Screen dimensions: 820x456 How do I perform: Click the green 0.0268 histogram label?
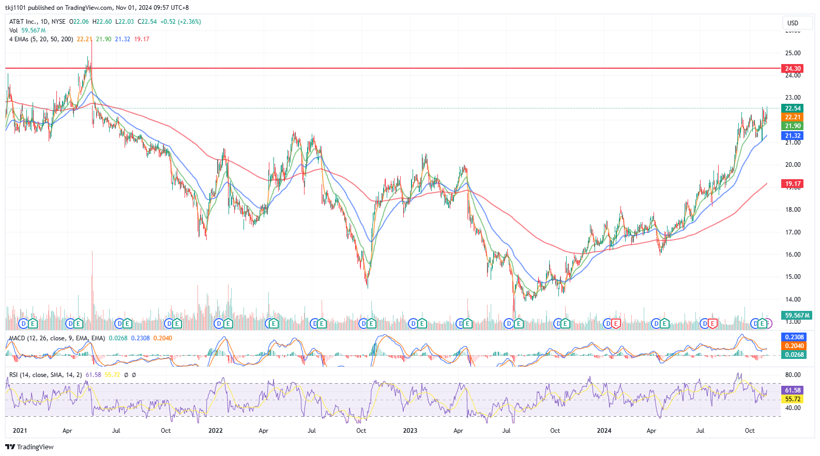pos(794,355)
